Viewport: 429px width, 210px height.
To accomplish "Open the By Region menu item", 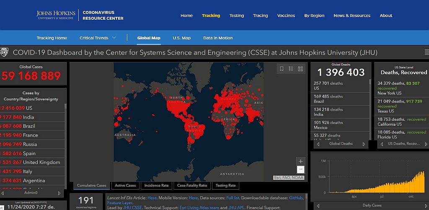I will coord(314,16).
